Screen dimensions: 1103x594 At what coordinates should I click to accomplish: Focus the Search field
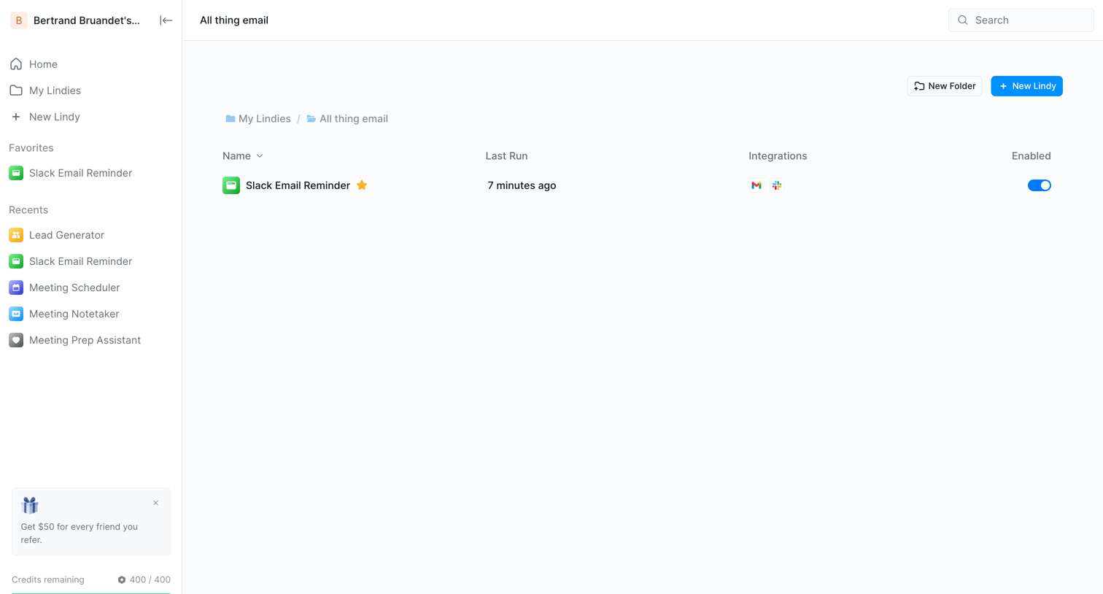(x=1021, y=20)
